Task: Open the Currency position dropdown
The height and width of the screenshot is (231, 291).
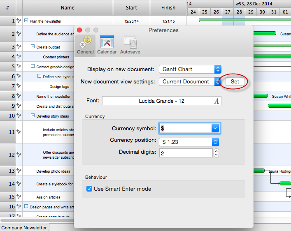Action: click(x=189, y=142)
